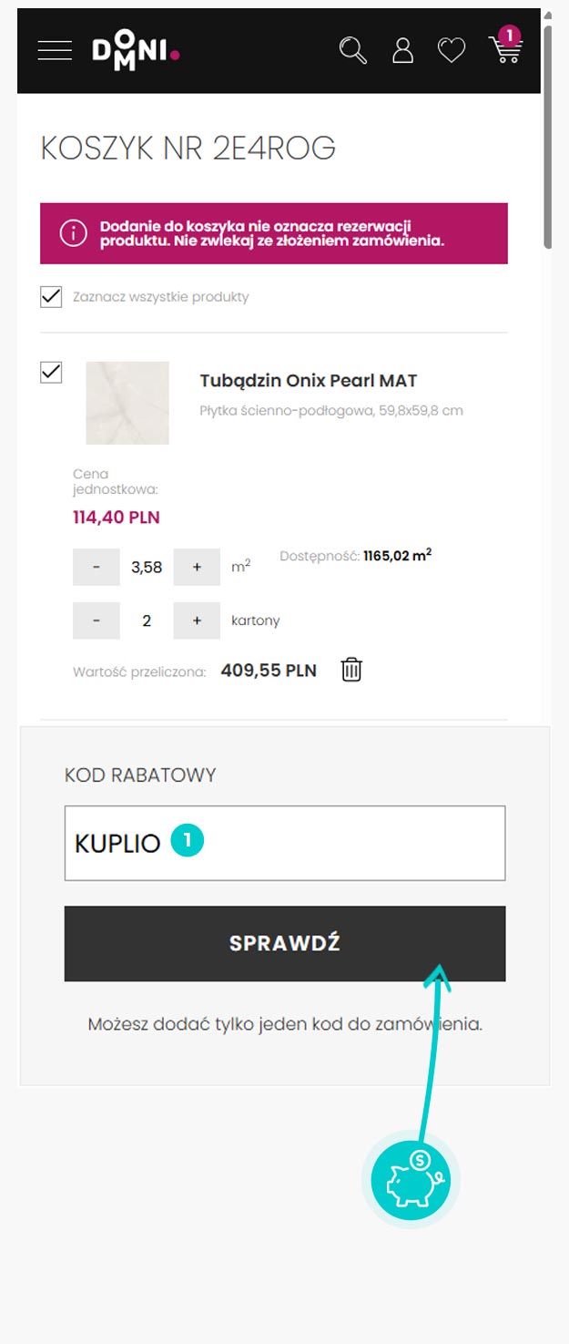This screenshot has width=569, height=1344.
Task: Toggle 'Zaznacz wszystkie produkty' checkbox
Action: (x=51, y=297)
